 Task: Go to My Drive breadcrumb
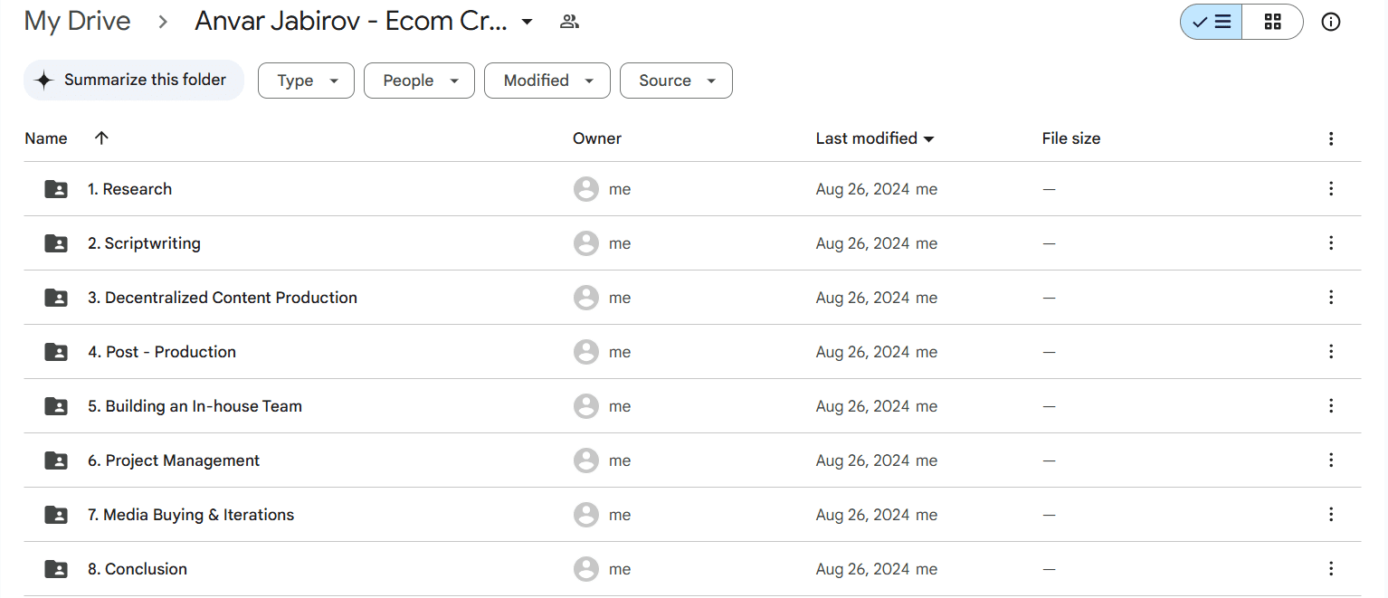coord(77,22)
